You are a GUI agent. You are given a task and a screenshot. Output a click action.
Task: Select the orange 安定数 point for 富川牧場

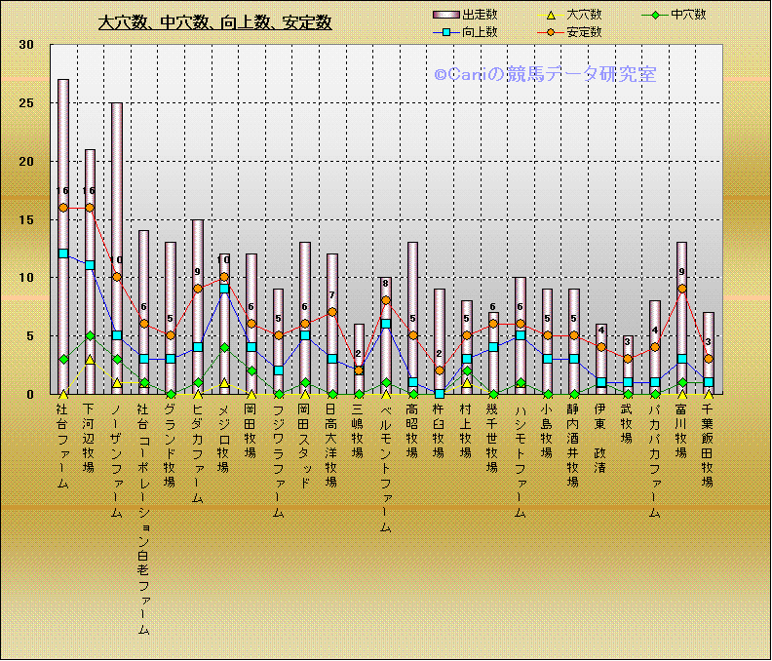click(x=682, y=289)
